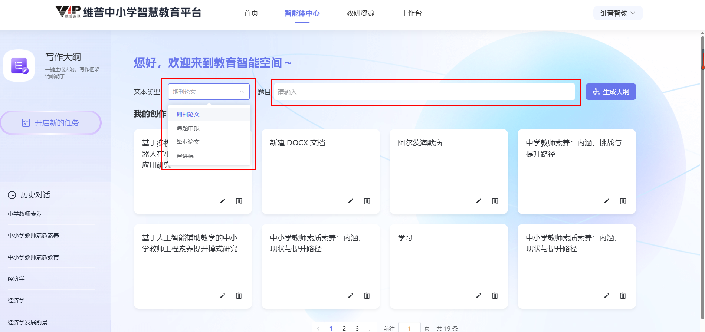The height and width of the screenshot is (332, 705).
Task: Click the 我的创作 heading
Action: 150,114
